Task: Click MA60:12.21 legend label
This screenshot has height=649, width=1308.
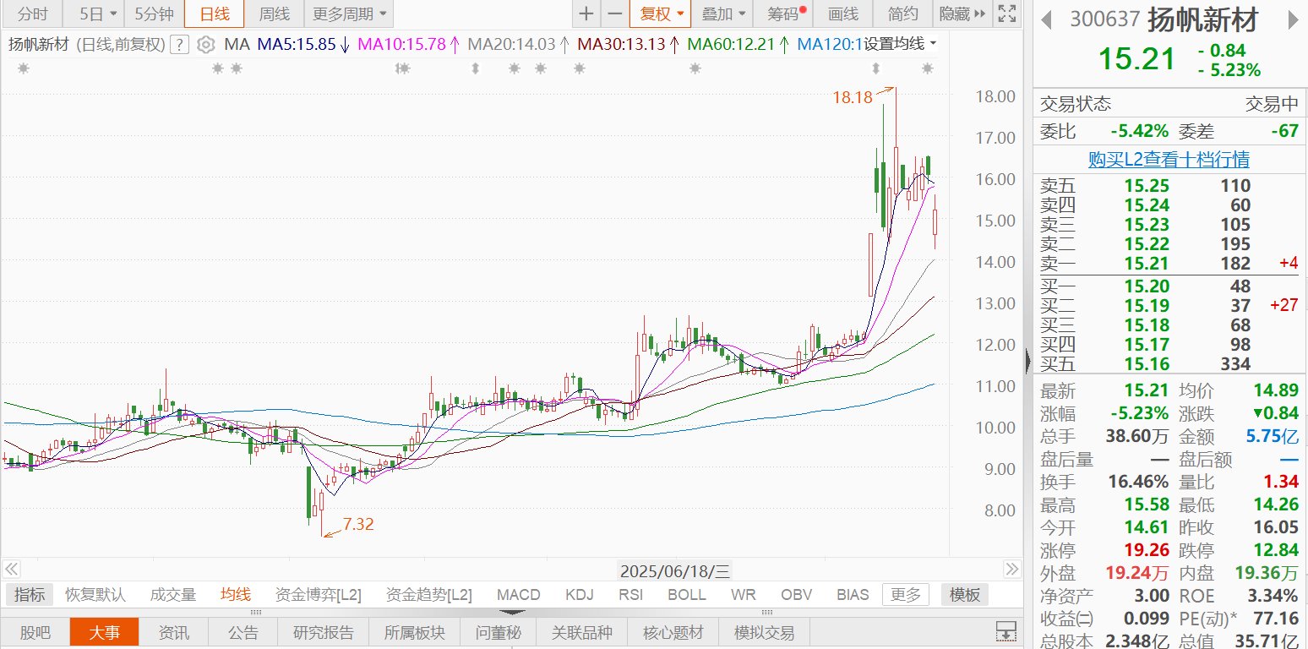Action: 732,44
